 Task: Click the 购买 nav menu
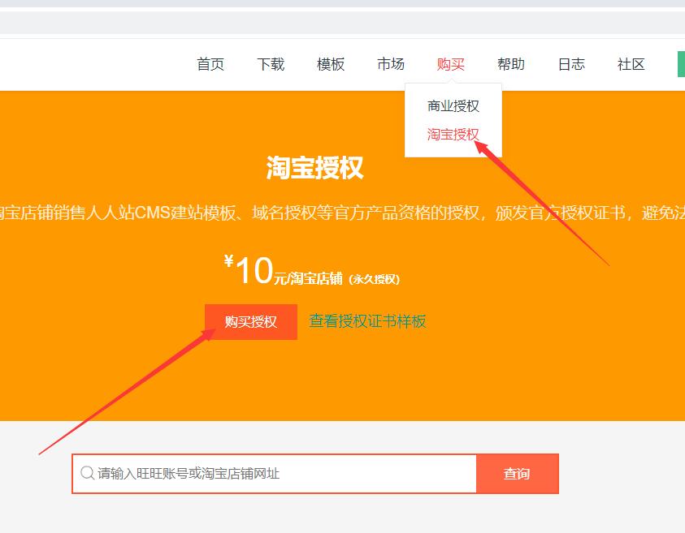click(x=451, y=64)
